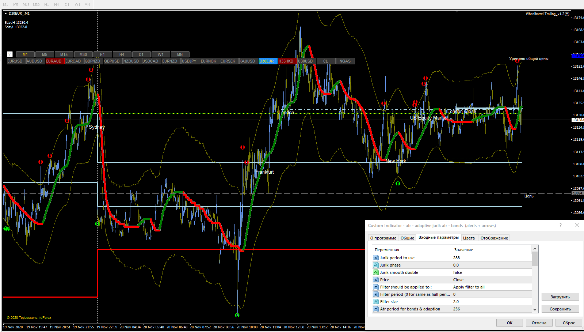Open the Отображение tab

[x=494, y=238]
